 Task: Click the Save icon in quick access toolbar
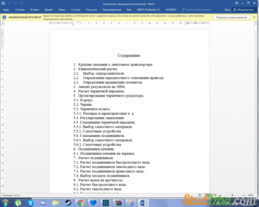tap(3, 3)
